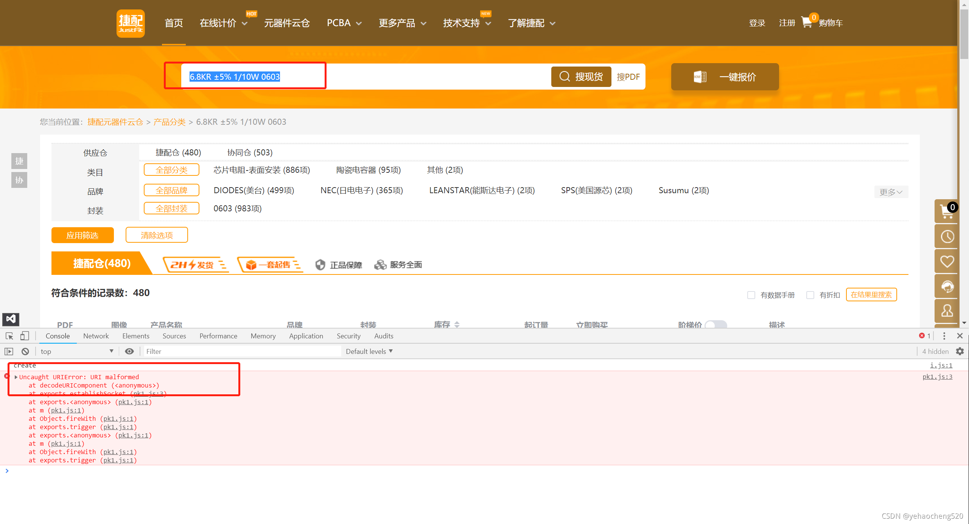Viewport: 969px width, 524px height.
Task: Click 清除选项 to clear filters
Action: 156,235
